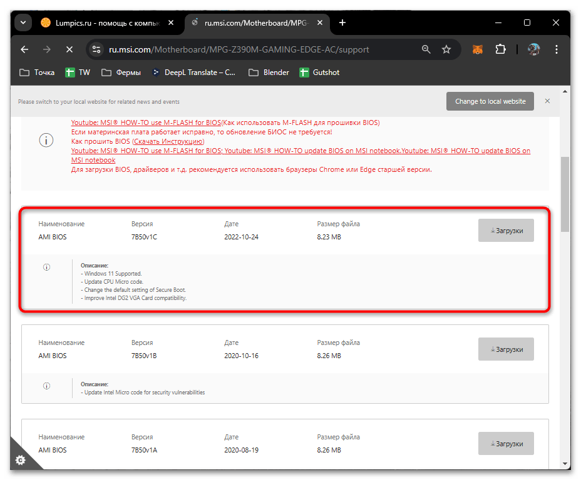Click the page vertical scrollbar thumb
The width and height of the screenshot is (581, 480).
(565, 194)
